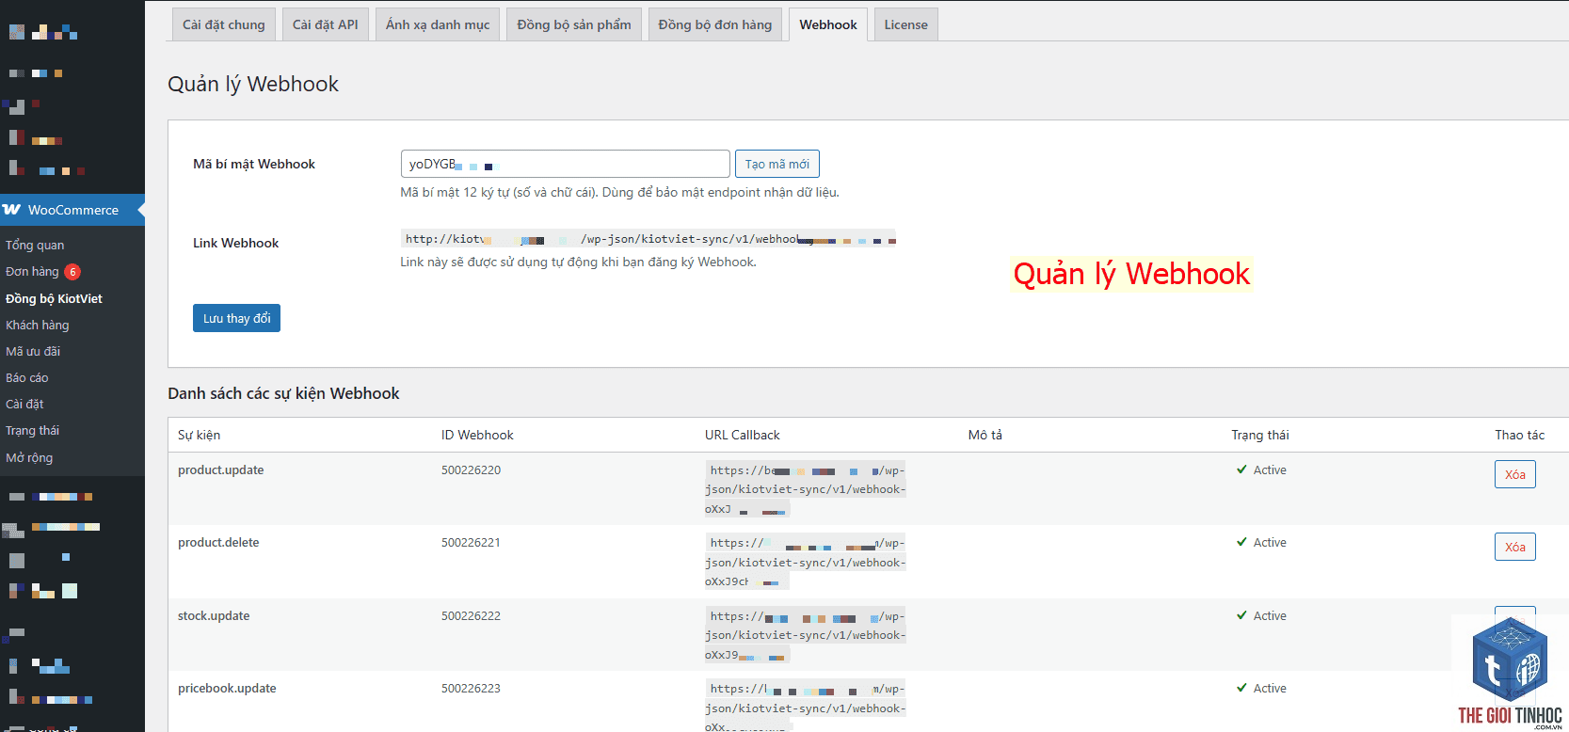
Task: Save changes with Lưu thay đổi button
Action: coord(236,318)
